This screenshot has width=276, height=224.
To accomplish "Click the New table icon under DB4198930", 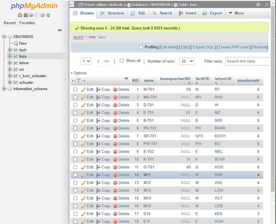I will (x=16, y=44).
